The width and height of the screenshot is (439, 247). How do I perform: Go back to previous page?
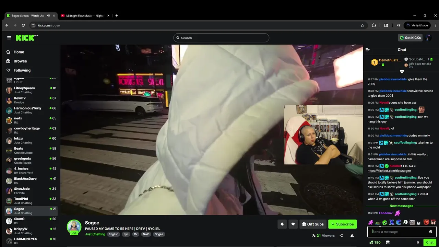coord(7,25)
